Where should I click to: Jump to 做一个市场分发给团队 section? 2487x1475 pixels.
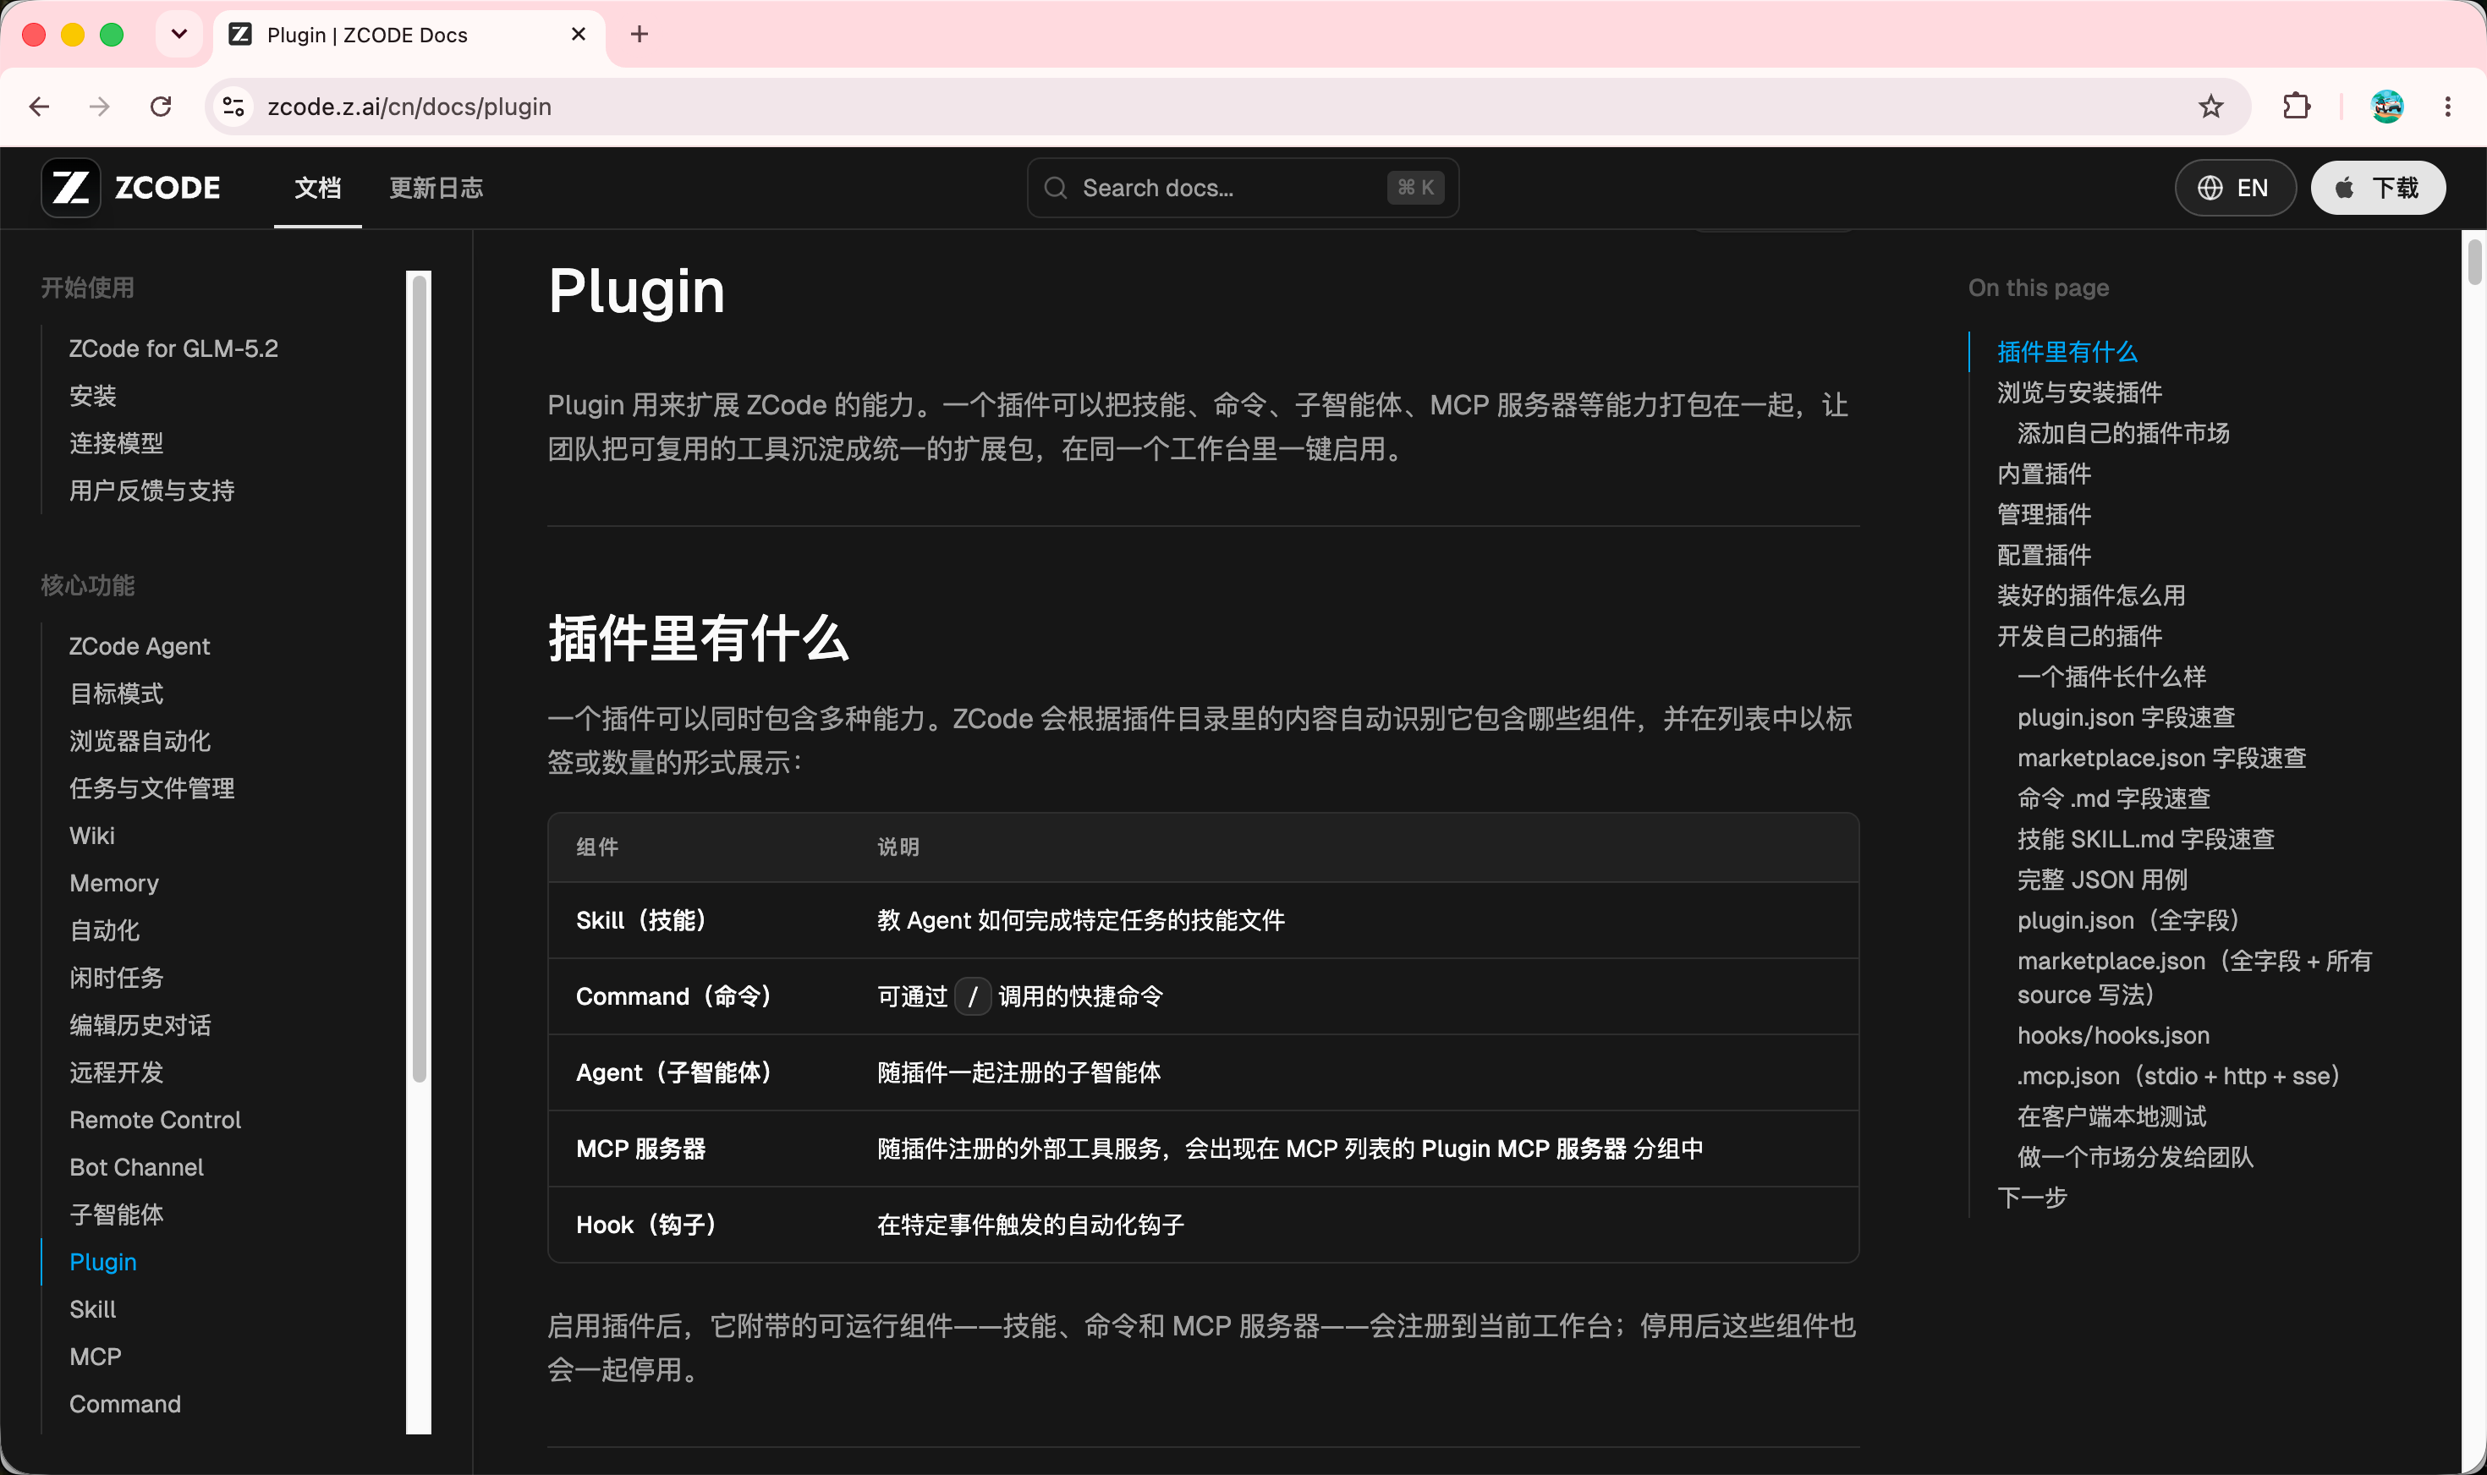pos(2135,1158)
